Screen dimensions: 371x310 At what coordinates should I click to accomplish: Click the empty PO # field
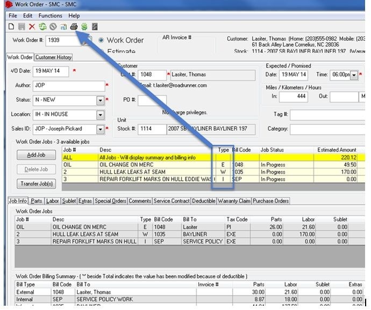(152, 101)
